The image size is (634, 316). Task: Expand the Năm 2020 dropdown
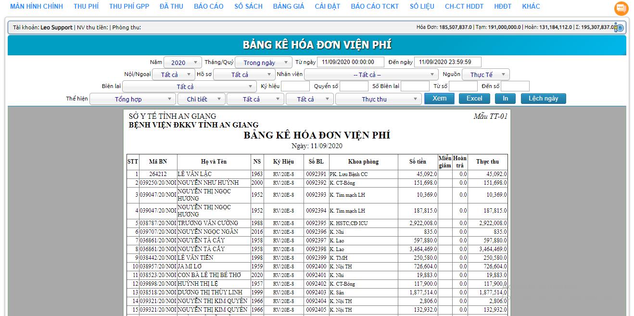pos(183,63)
